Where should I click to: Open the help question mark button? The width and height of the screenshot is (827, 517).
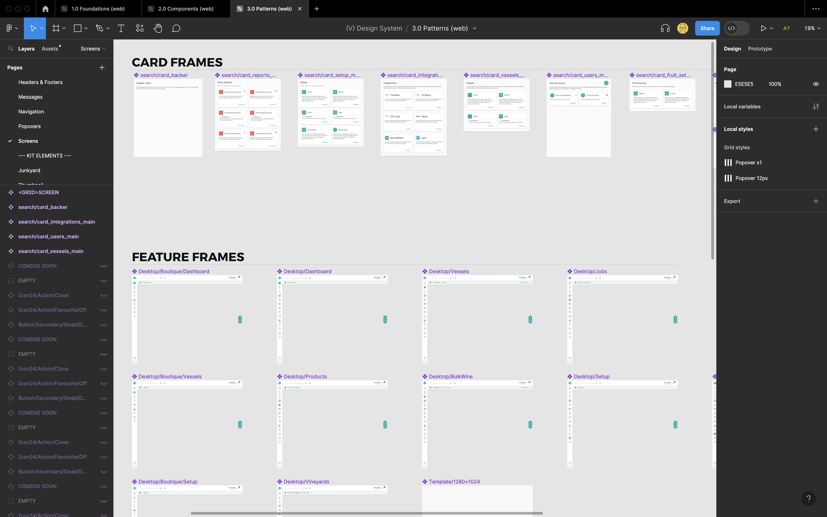tap(808, 498)
